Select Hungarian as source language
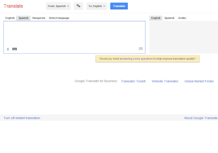Screen dimensions: 218x153 click(x=39, y=18)
